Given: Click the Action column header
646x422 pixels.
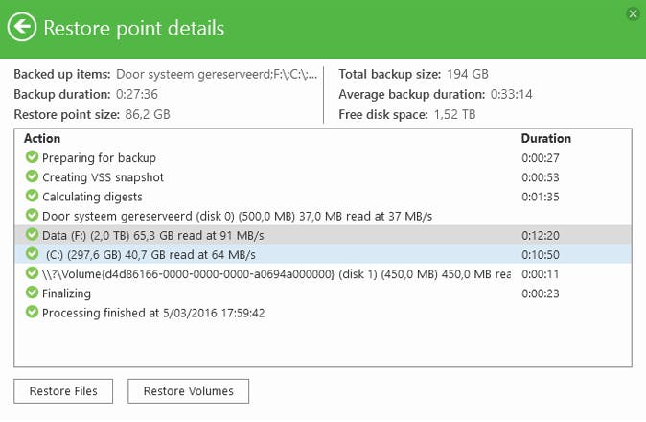Looking at the screenshot, I should 42,139.
